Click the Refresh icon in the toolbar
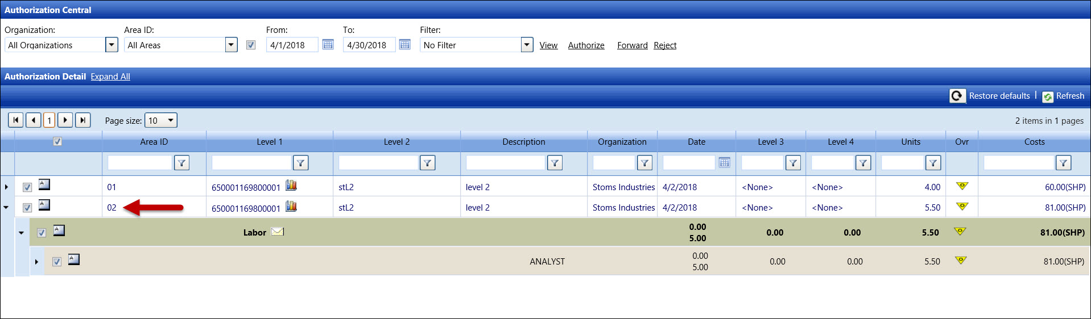The image size is (1091, 319). (1047, 96)
